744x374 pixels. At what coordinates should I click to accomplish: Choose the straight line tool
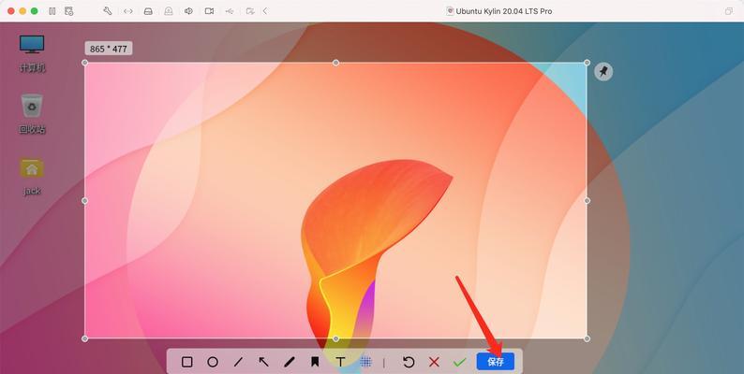(x=238, y=362)
